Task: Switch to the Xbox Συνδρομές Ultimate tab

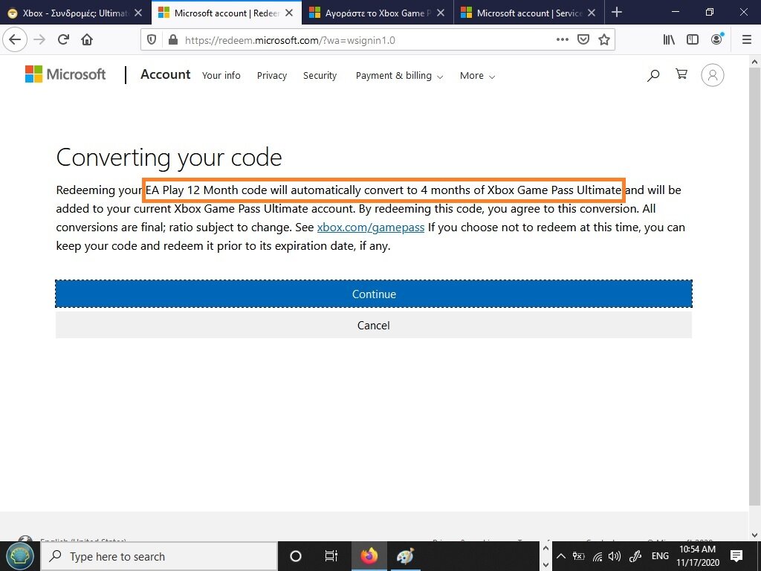Action: point(76,13)
